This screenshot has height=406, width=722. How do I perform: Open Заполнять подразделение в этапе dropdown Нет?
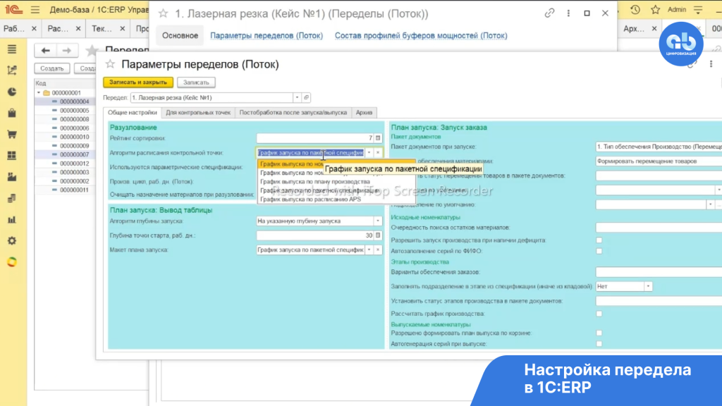[648, 286]
